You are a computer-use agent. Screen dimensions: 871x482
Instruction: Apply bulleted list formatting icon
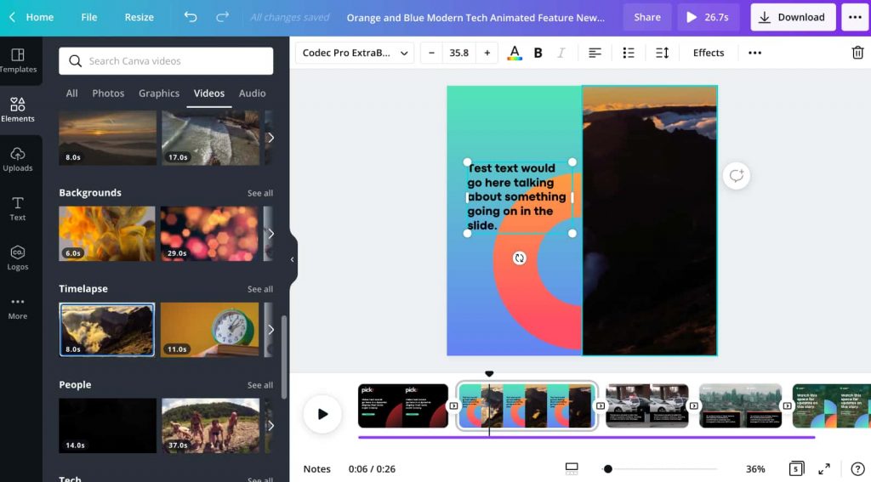point(629,53)
